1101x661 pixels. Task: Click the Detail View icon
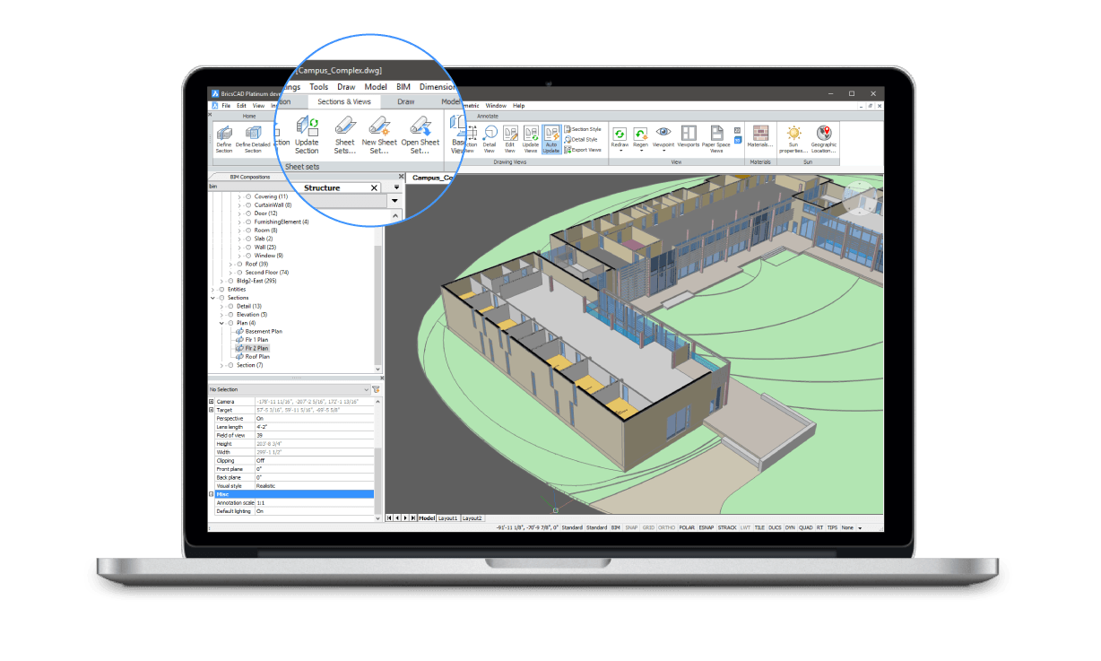[490, 133]
